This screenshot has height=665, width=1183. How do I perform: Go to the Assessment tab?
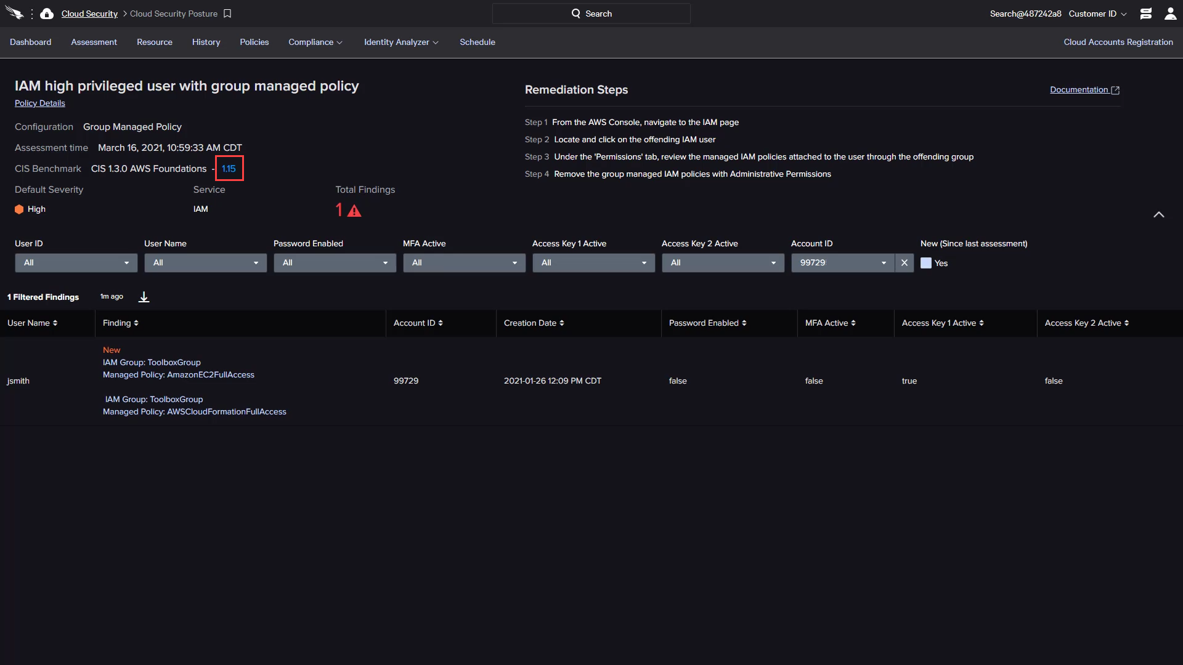point(94,42)
